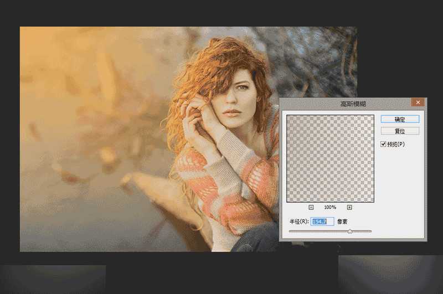Click the checkered preview area in the dialog
This screenshot has width=443, height=294.
coord(330,158)
